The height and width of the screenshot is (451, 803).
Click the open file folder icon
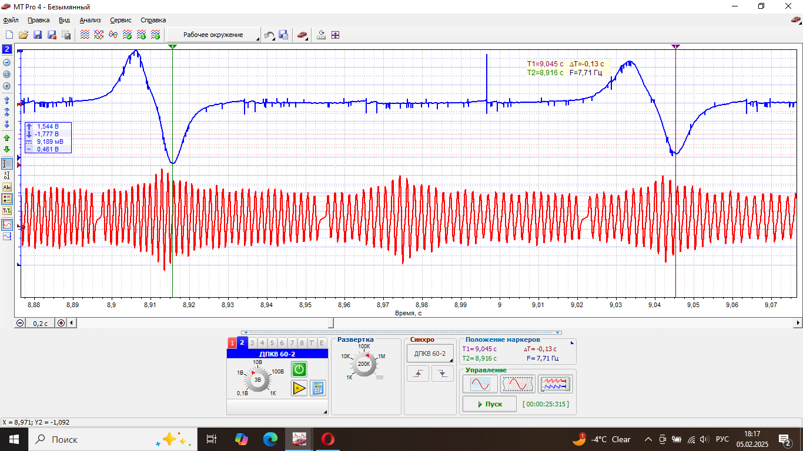point(24,35)
